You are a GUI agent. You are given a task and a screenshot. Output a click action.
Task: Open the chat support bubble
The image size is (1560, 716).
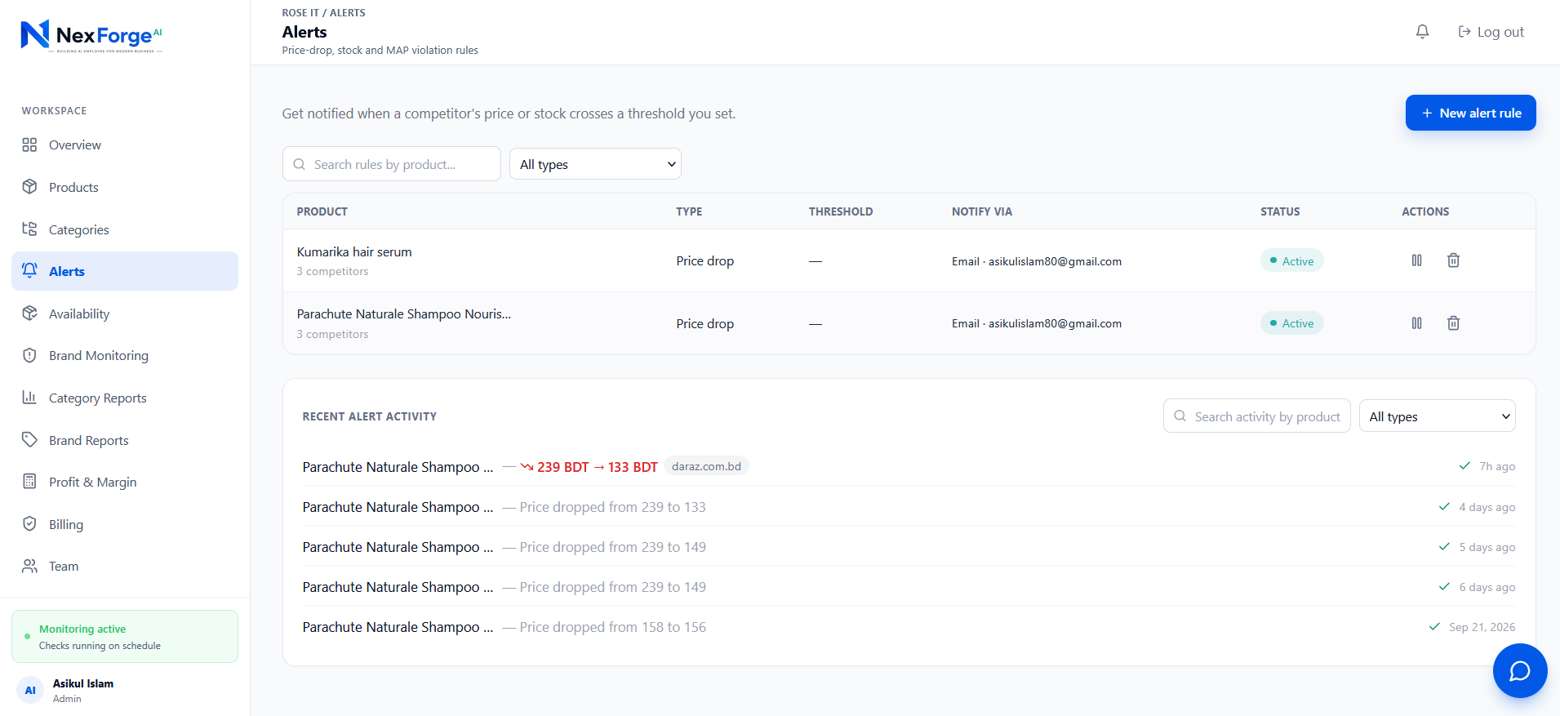(1520, 670)
